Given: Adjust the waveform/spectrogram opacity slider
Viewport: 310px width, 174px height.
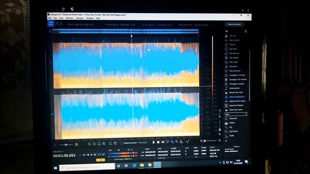Looking at the screenshot, I should [x=66, y=145].
